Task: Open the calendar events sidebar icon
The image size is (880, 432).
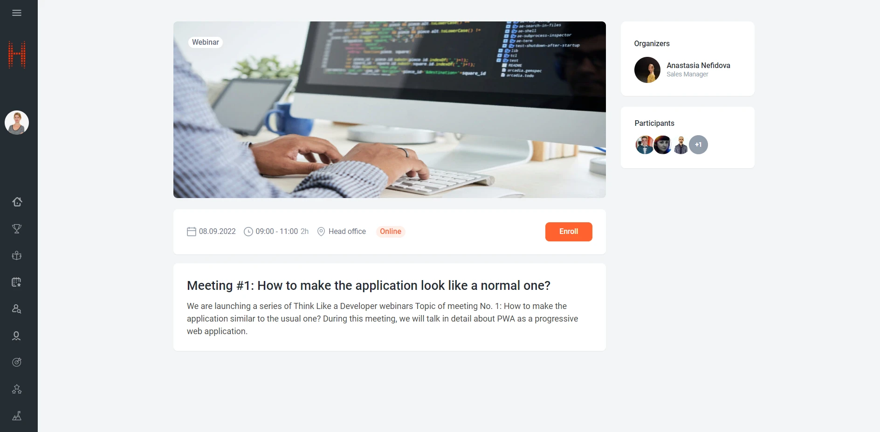Action: click(x=17, y=282)
